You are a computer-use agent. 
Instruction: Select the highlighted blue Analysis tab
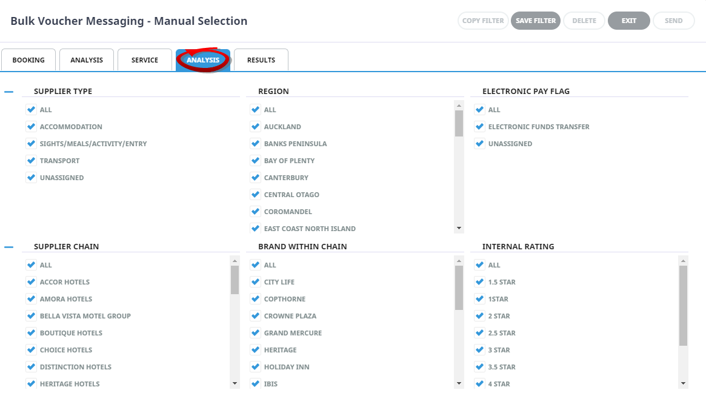203,60
